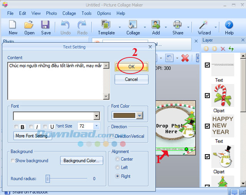246x195 pixels.
Task: Click the green swap arrows icon in Layer panel
Action: coord(231,49)
